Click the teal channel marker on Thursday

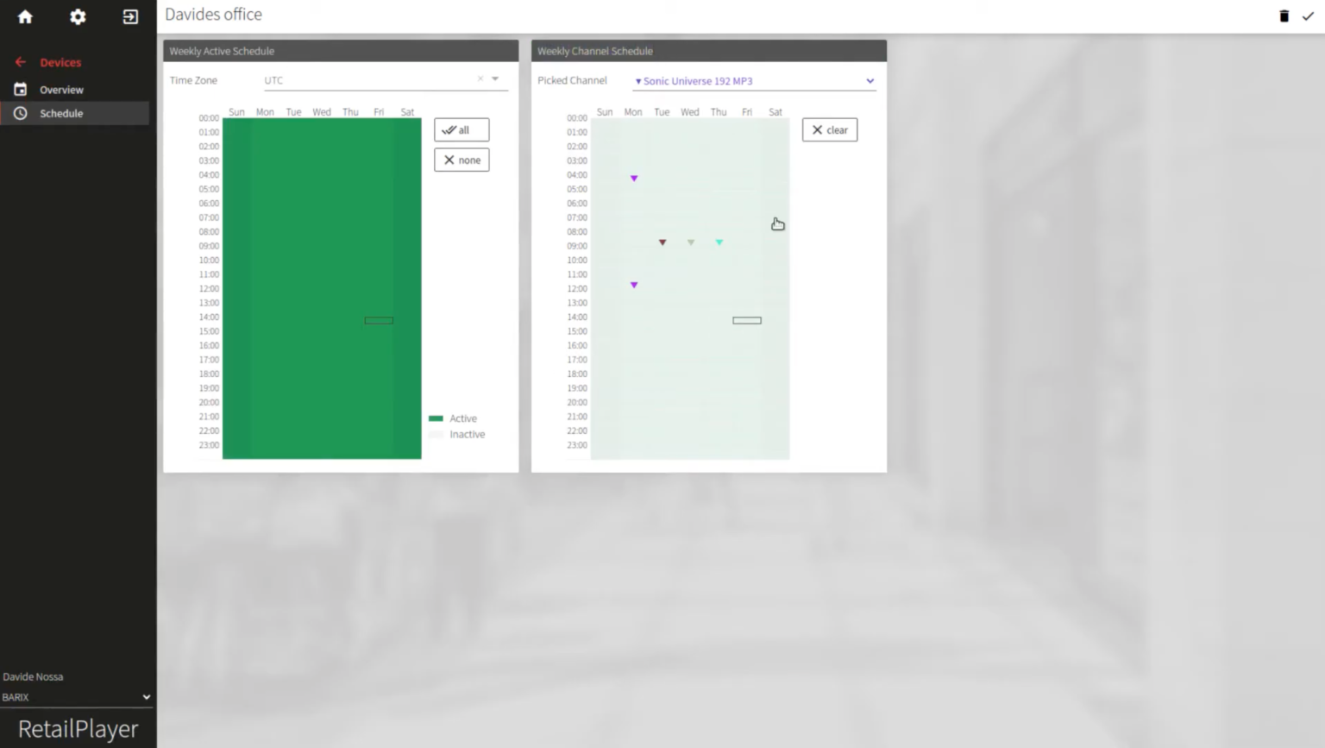pyautogui.click(x=719, y=242)
